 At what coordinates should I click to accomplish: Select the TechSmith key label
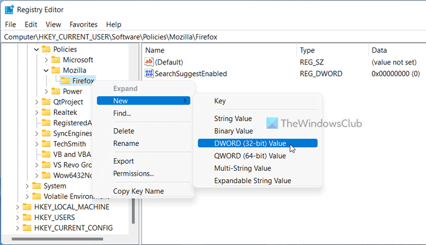click(69, 144)
